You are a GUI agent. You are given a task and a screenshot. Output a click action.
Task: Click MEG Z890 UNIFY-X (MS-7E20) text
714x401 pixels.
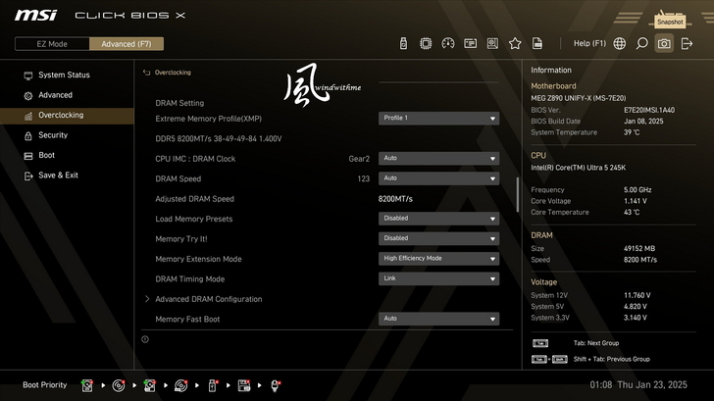point(579,98)
